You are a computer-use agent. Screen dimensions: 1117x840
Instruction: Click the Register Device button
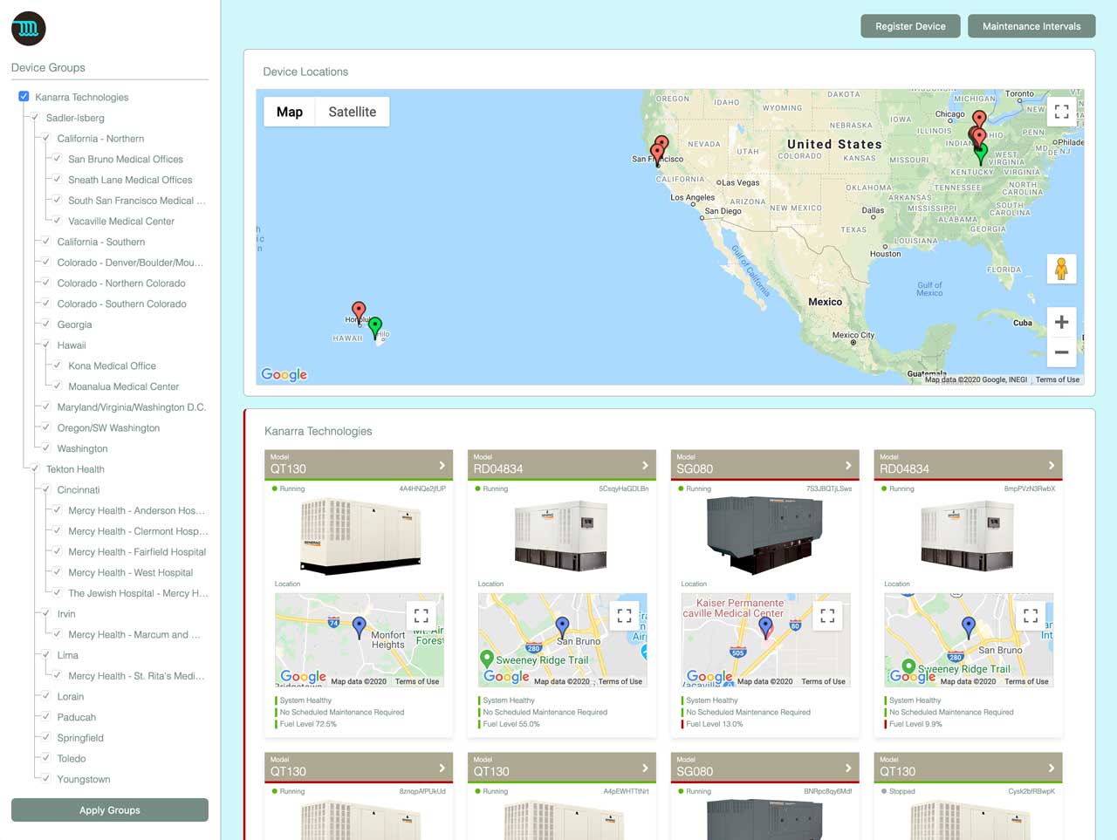[911, 26]
